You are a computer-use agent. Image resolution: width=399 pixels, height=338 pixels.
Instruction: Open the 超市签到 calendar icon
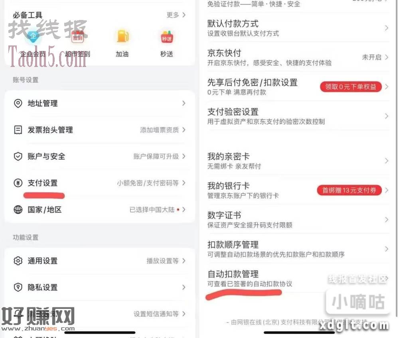click(78, 37)
